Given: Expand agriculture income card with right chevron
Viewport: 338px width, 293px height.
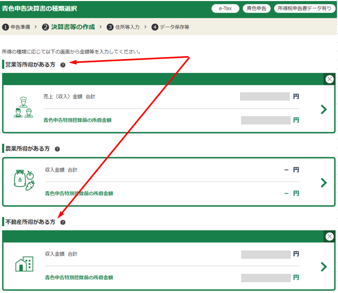Looking at the screenshot, I should pyautogui.click(x=323, y=183).
